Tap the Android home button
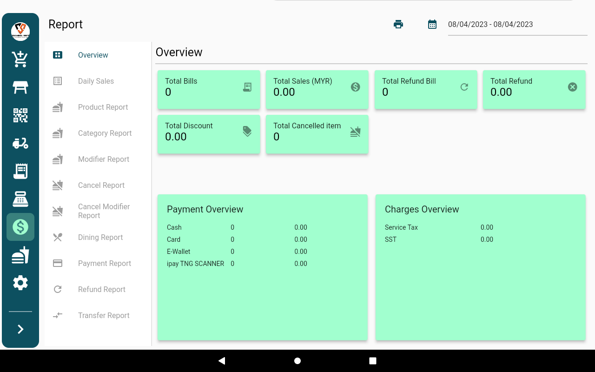The image size is (595, 372). coord(297,361)
